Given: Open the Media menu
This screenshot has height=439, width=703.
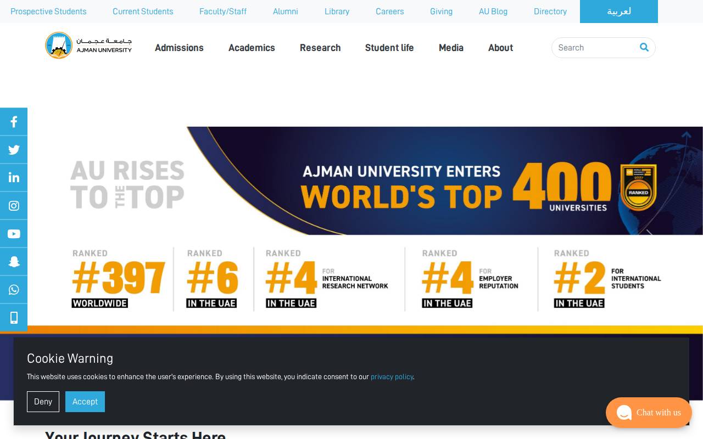Looking at the screenshot, I should click(451, 48).
